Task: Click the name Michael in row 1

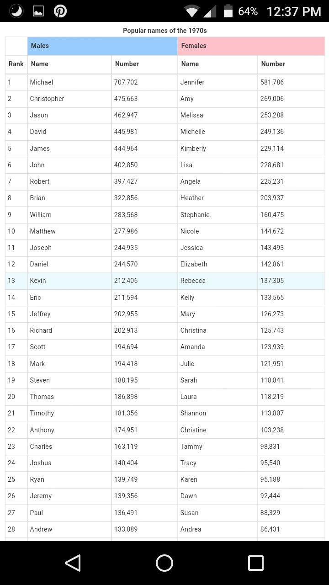Action: tap(42, 82)
